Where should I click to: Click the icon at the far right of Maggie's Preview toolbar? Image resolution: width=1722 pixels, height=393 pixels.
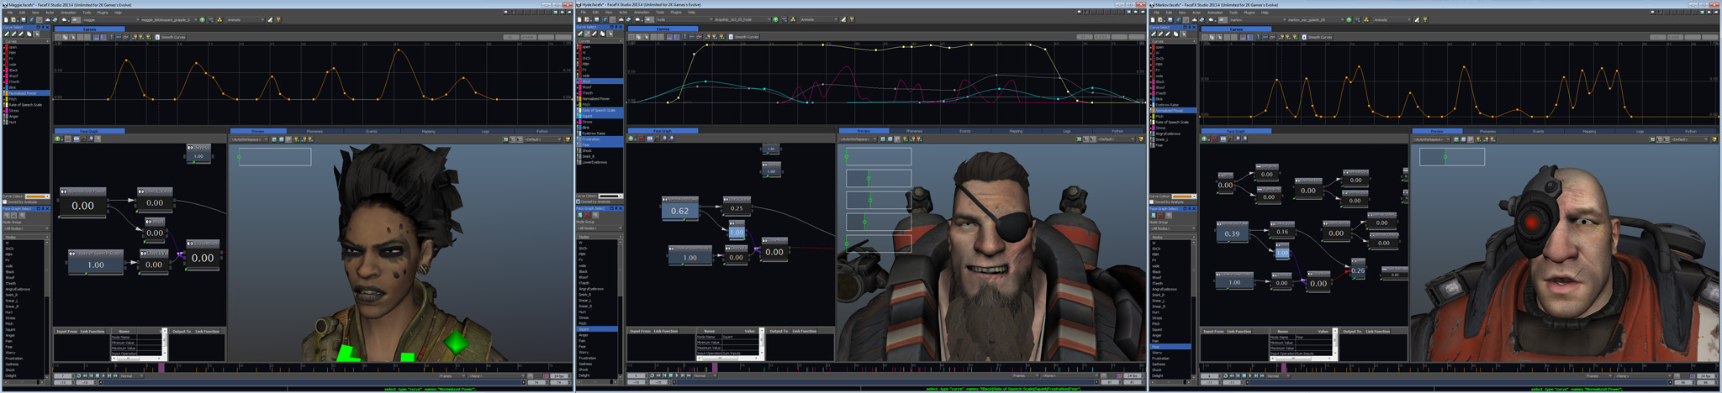567,139
